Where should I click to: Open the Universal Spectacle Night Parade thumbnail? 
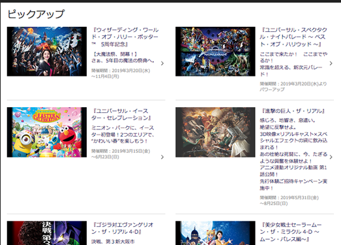click(215, 52)
